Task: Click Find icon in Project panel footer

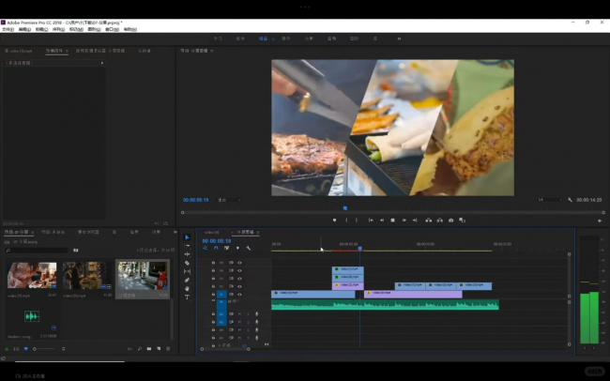Action: tap(140, 349)
